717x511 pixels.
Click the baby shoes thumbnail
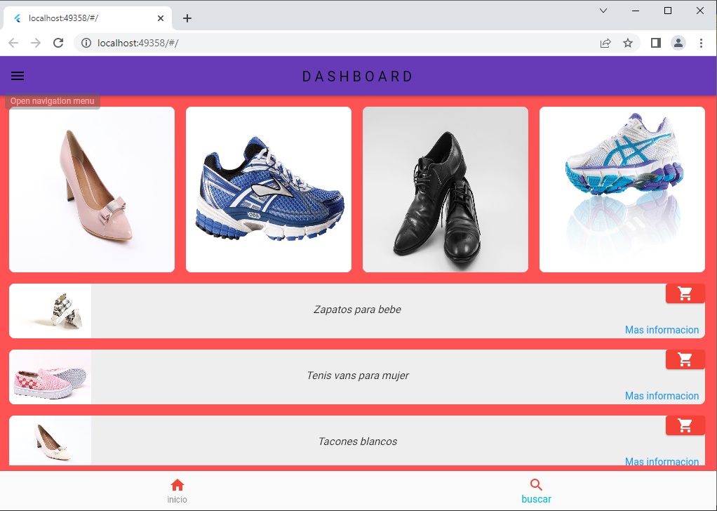(51, 311)
